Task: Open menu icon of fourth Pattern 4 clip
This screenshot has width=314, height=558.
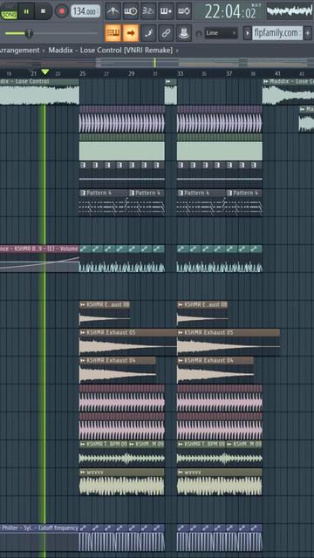Action: click(229, 193)
